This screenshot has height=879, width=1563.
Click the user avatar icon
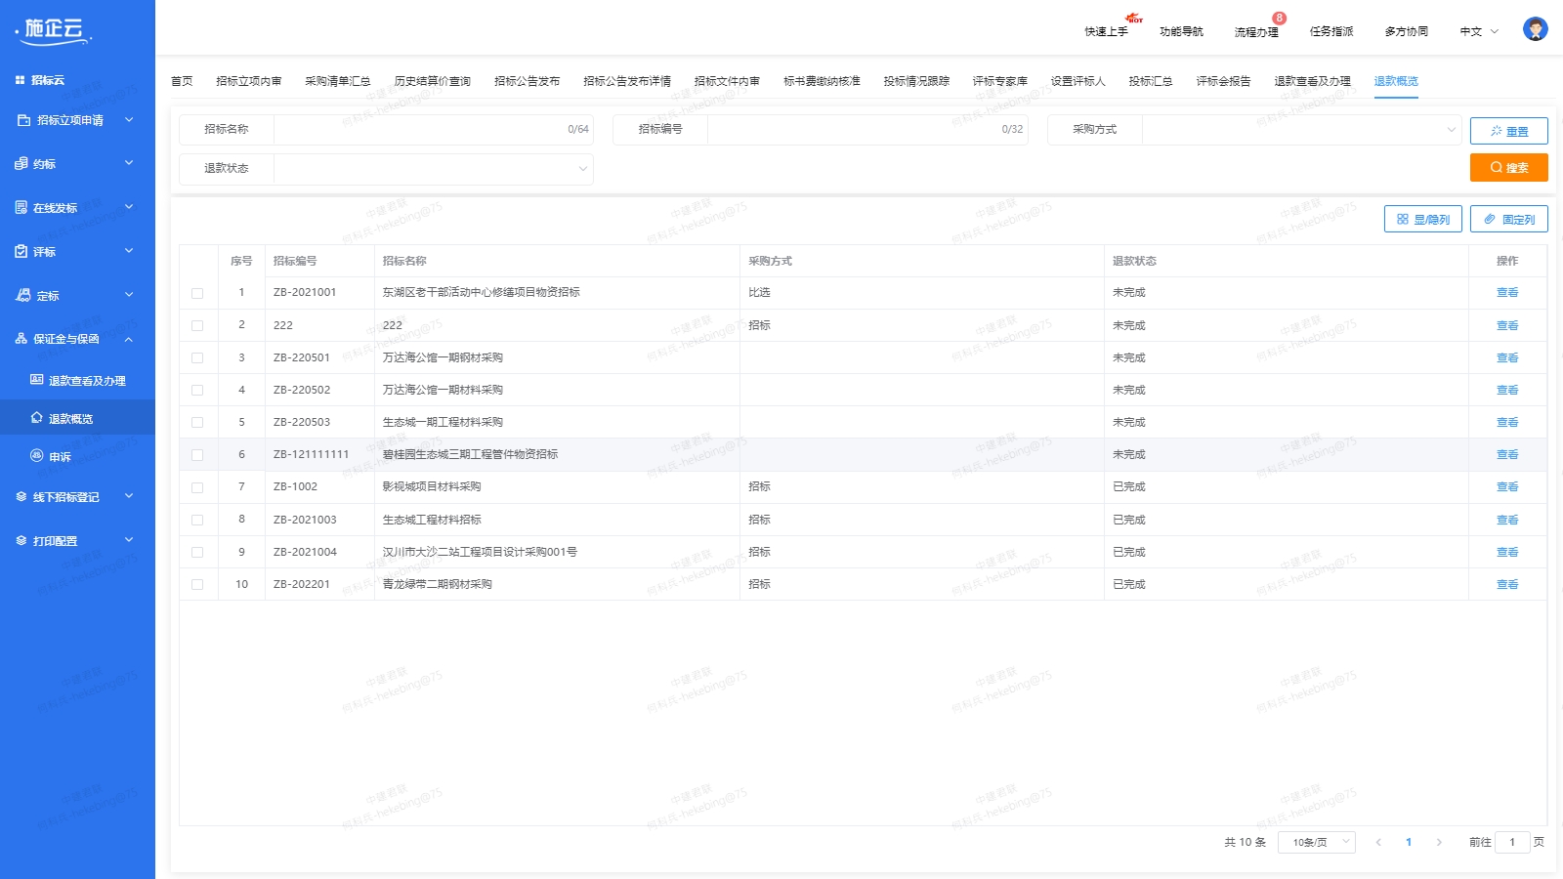point(1535,29)
